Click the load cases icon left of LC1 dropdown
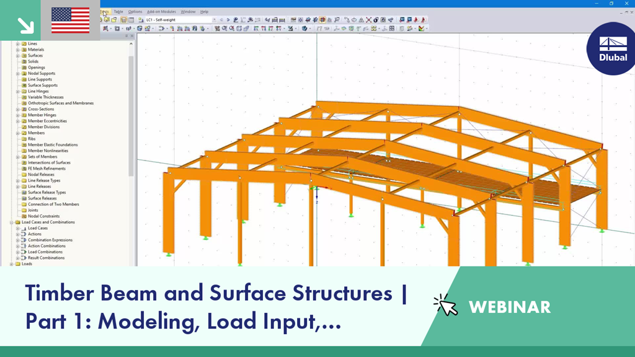635x357 pixels. pyautogui.click(x=141, y=19)
